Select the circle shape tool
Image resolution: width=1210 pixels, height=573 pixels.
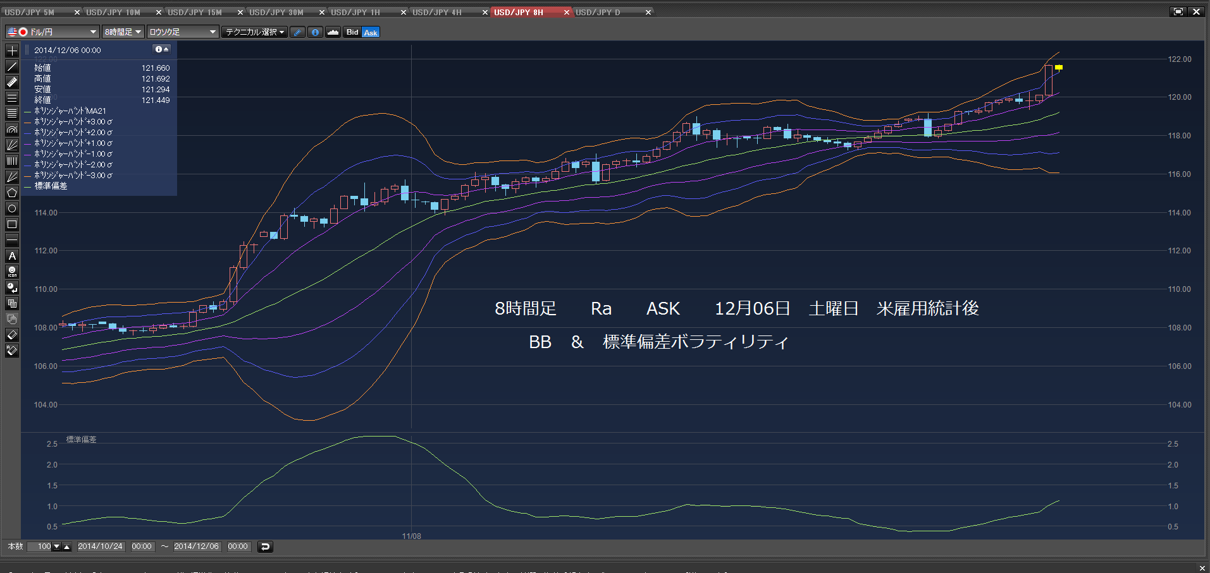pos(12,208)
